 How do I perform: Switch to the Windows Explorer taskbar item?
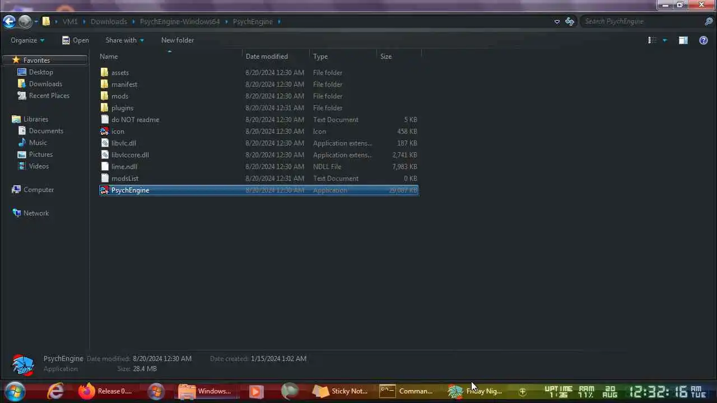pos(206,391)
